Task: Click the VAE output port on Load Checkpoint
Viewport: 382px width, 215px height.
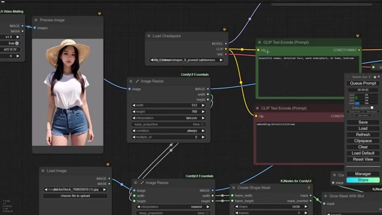Action: point(226,54)
